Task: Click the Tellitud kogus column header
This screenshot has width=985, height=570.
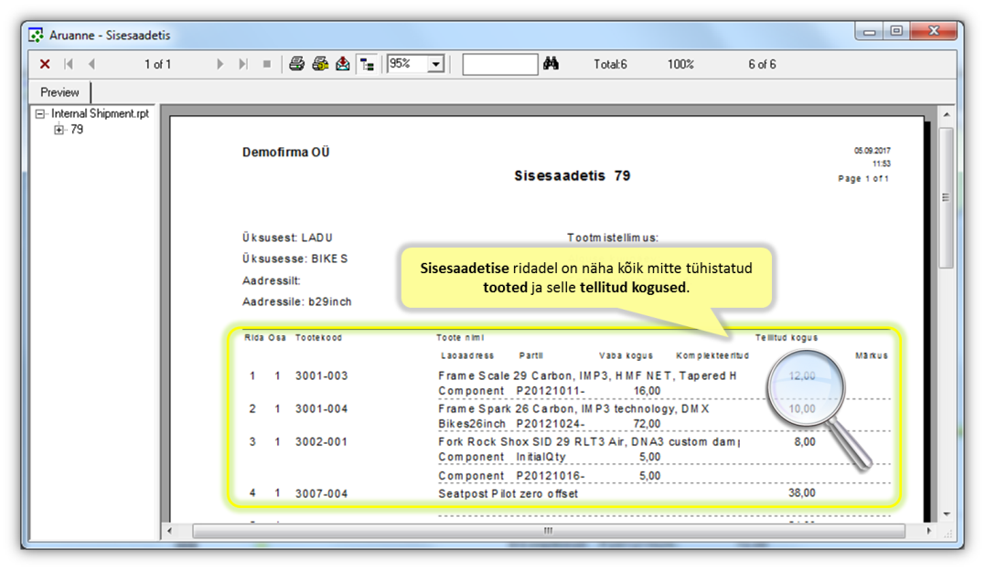Action: (x=787, y=338)
